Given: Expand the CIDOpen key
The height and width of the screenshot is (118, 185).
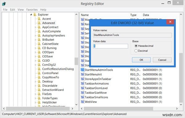Looking at the screenshot, I should tap(35, 53).
